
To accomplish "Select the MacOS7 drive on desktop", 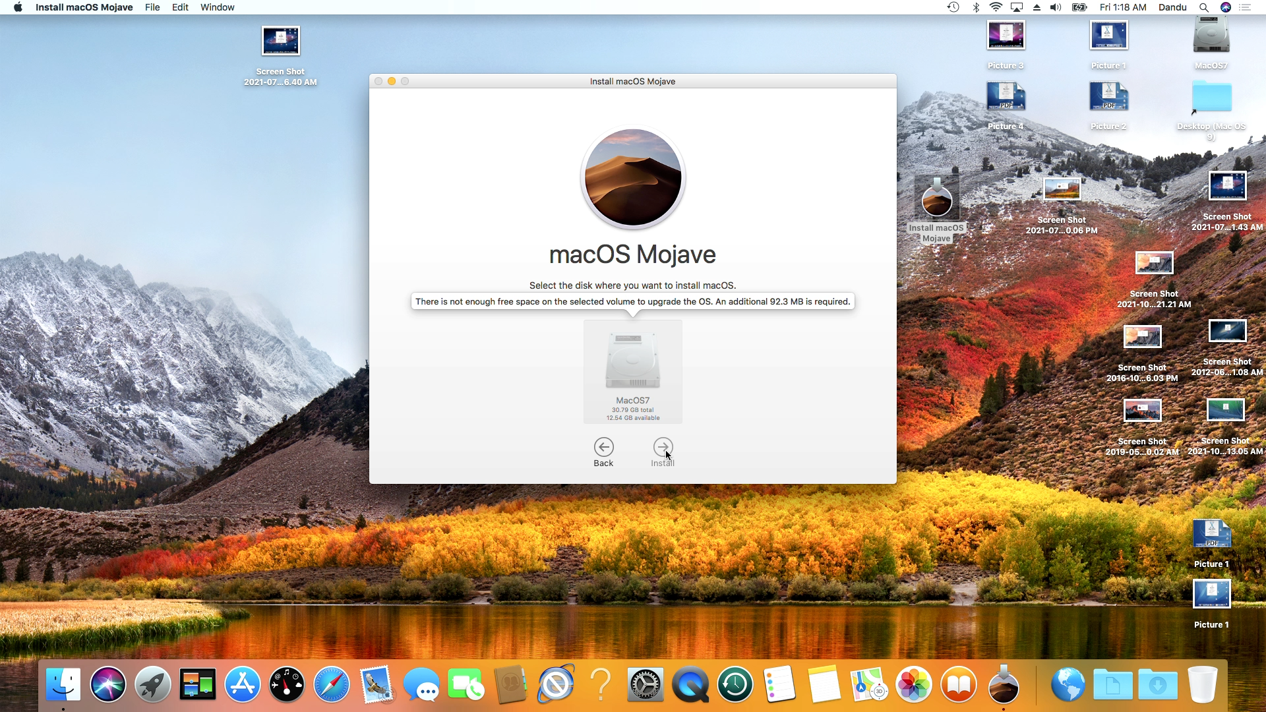I will [1211, 36].
